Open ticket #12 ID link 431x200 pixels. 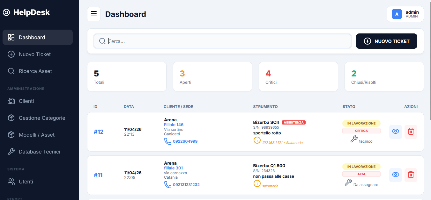pyautogui.click(x=99, y=132)
